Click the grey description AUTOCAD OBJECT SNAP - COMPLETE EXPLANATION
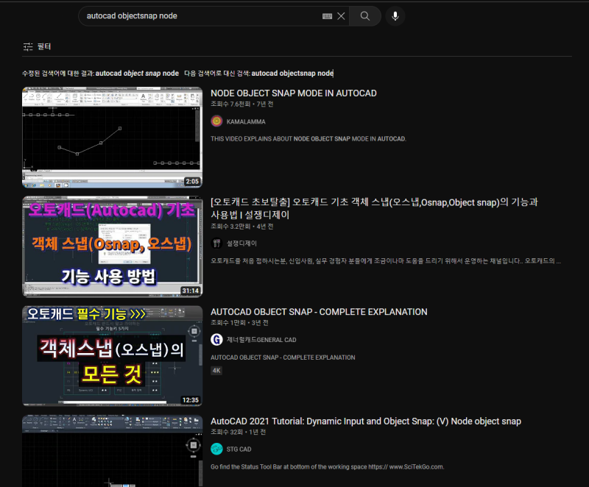Viewport: 589px width, 487px height. [x=283, y=358]
